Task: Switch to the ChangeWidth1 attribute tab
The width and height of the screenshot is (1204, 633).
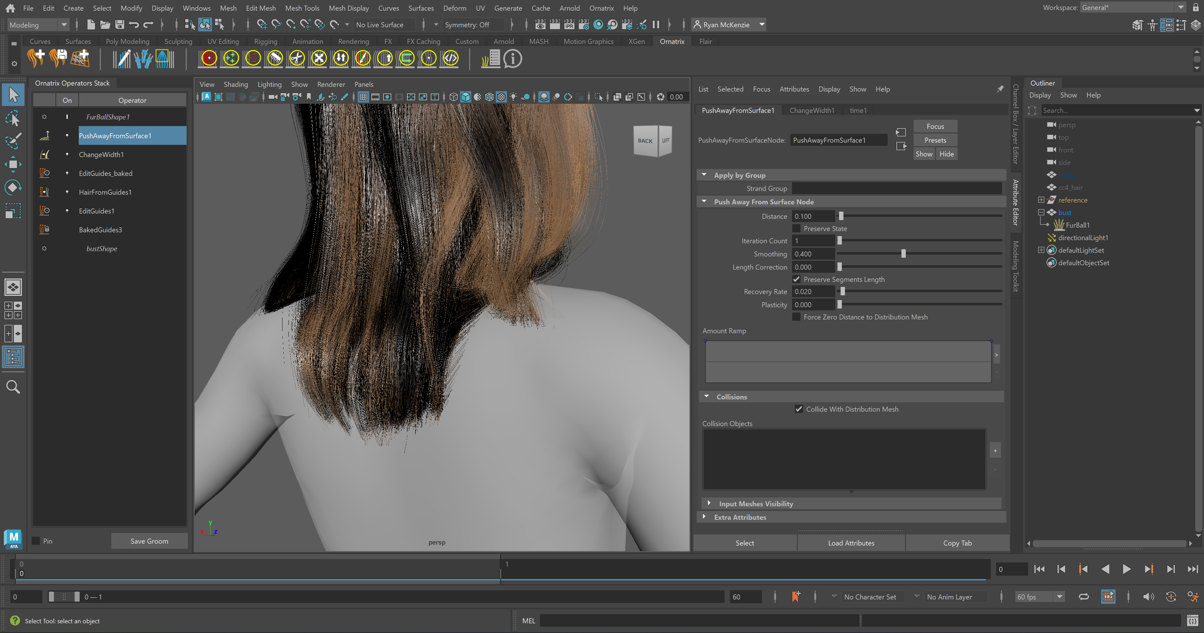Action: click(811, 110)
